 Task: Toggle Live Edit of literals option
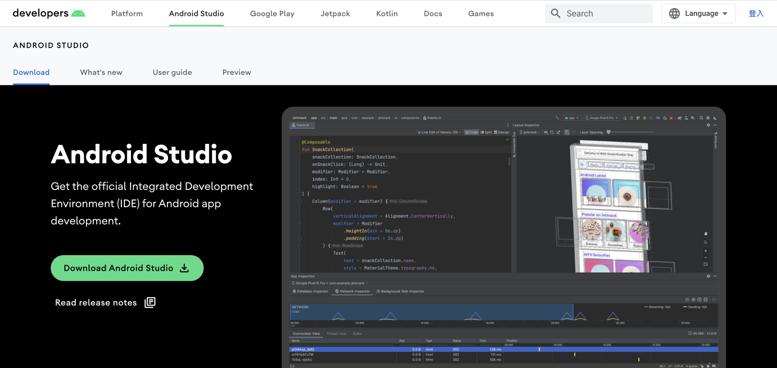[x=439, y=132]
